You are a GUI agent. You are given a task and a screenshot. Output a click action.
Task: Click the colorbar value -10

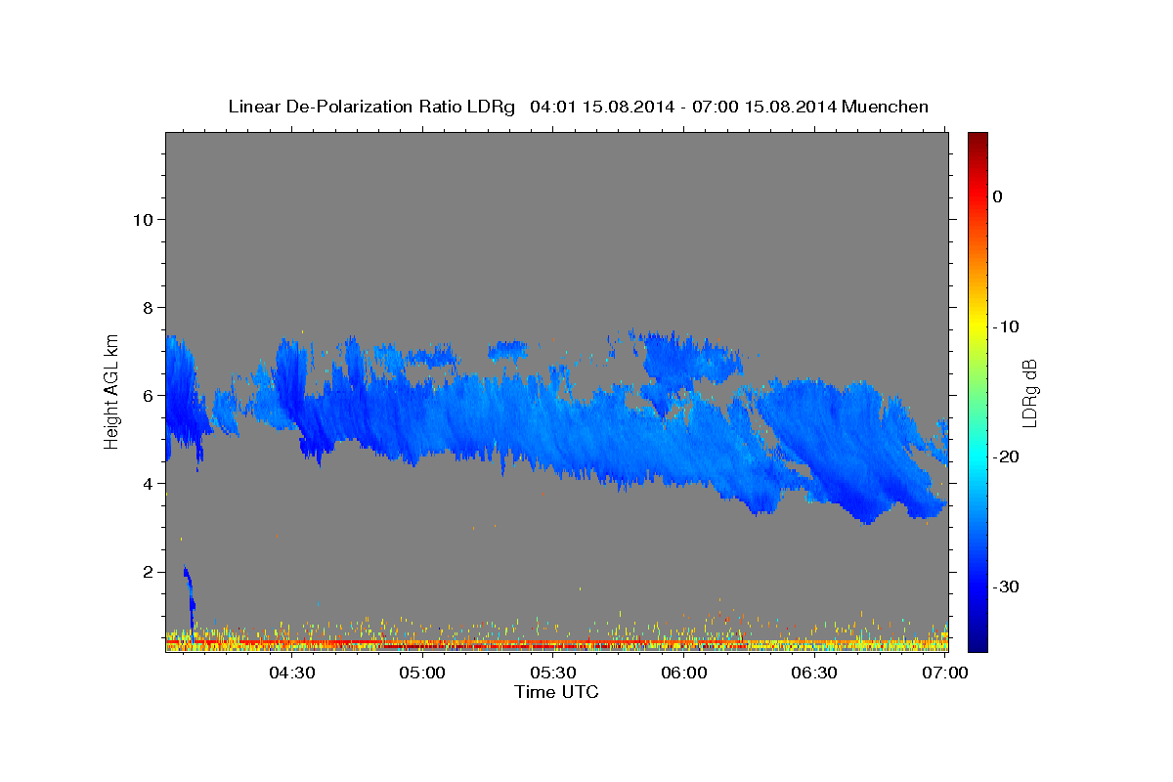(1005, 326)
